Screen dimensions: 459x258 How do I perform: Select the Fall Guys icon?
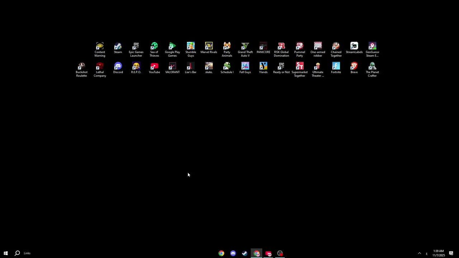[245, 68]
